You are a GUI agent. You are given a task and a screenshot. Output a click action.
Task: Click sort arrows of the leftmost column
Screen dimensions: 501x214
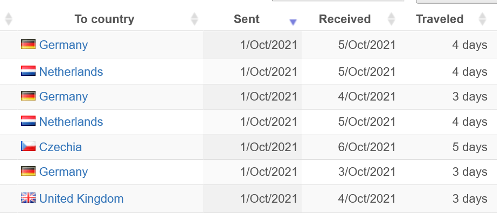(9, 19)
